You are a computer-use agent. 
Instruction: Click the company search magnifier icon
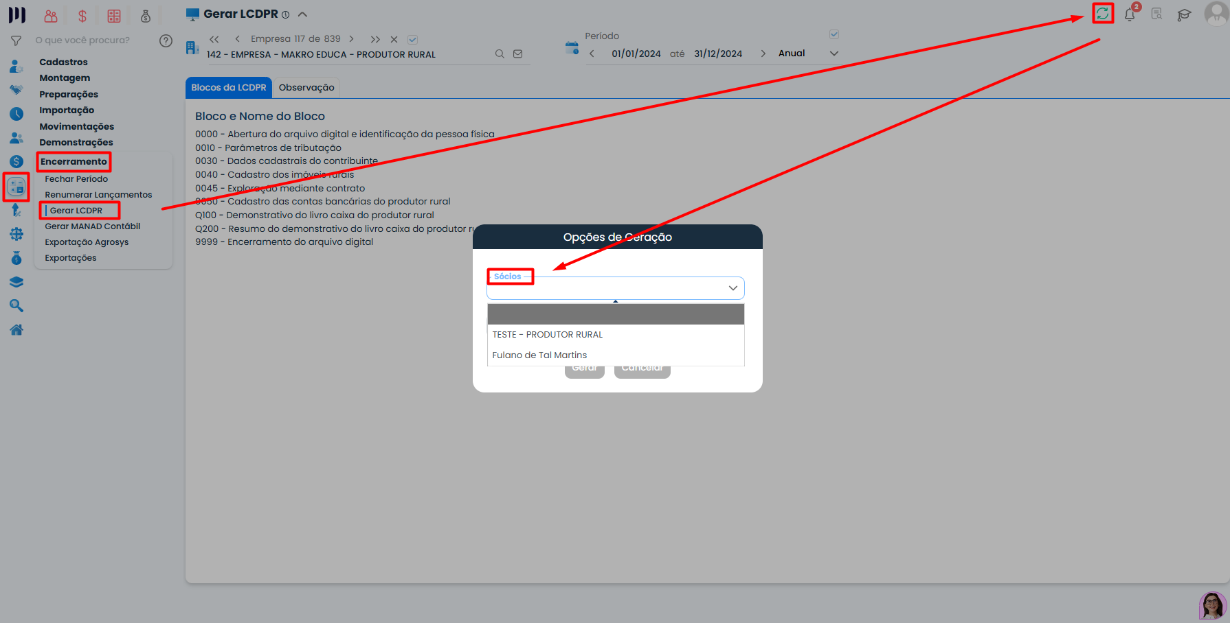point(500,54)
